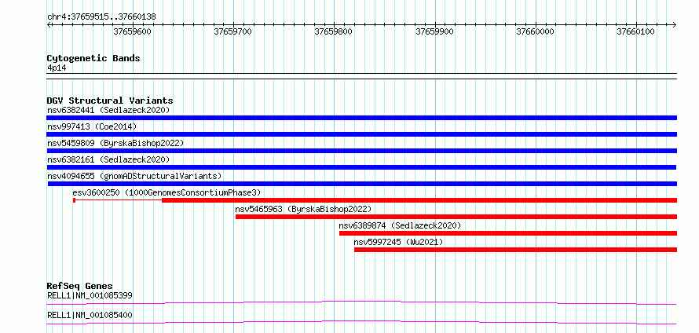699x333 pixels.
Task: Select the blue bar under nsv6382161
Action: pos(361,167)
